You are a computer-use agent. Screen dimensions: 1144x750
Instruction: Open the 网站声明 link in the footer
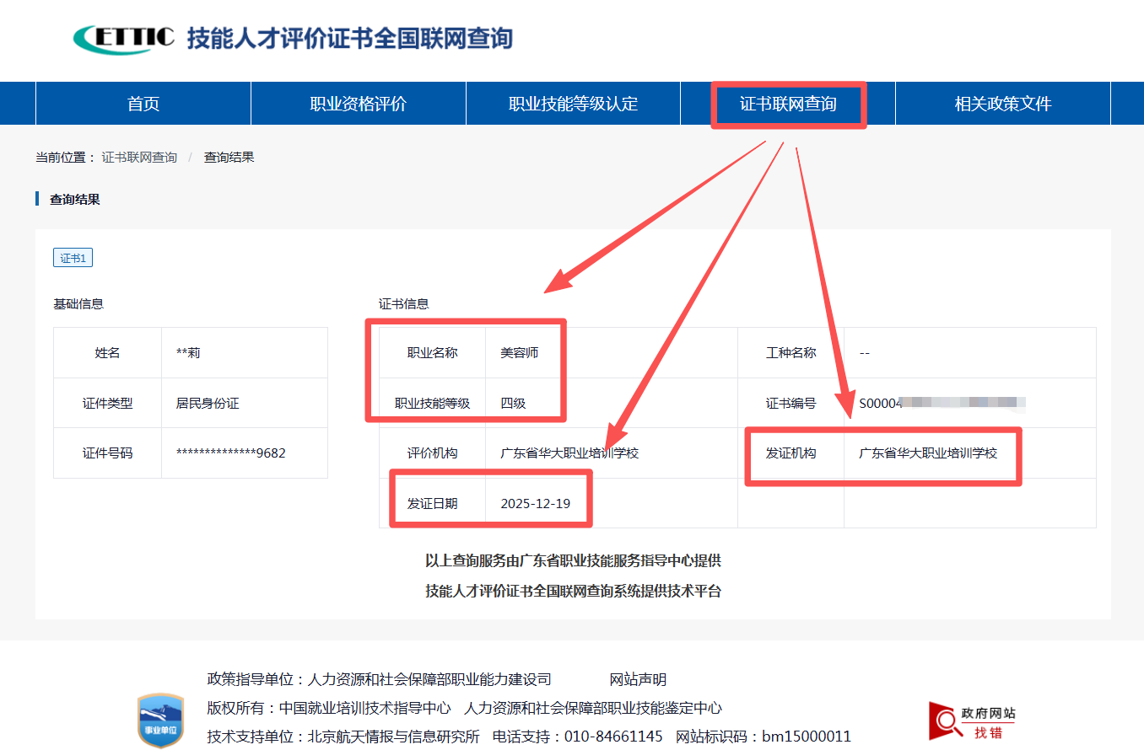point(638,680)
